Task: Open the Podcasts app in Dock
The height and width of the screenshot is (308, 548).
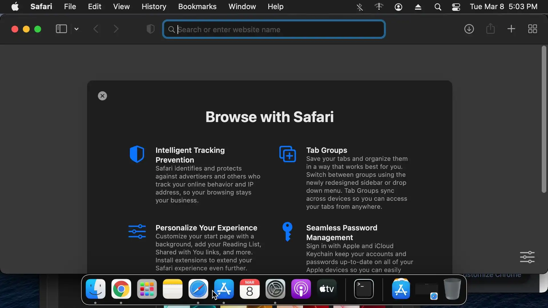Action: point(301,289)
